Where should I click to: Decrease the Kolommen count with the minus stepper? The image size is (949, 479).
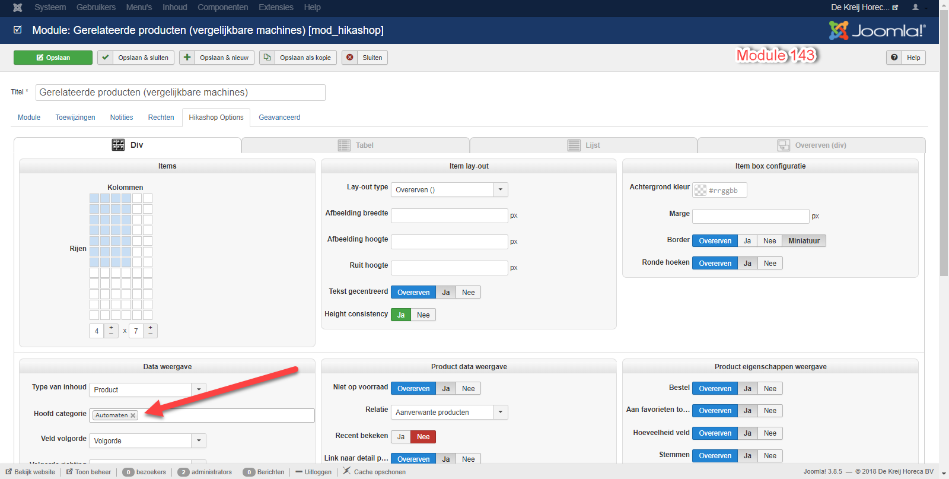click(111, 334)
